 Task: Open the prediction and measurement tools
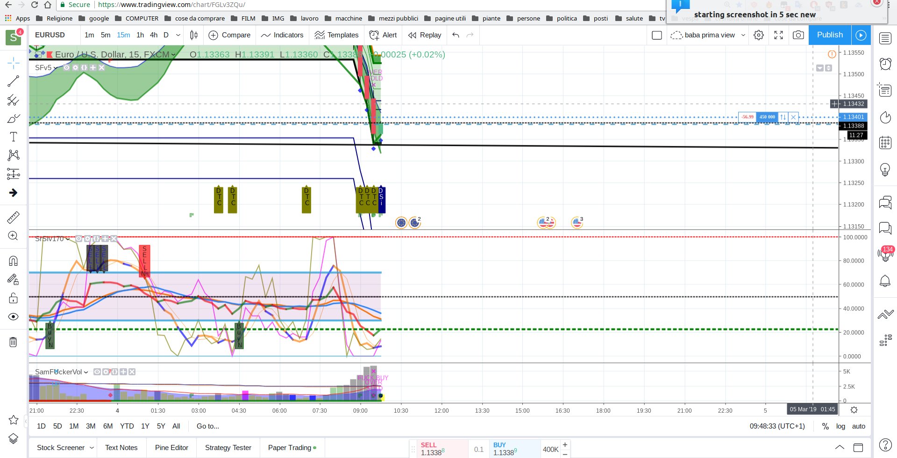pos(14,174)
